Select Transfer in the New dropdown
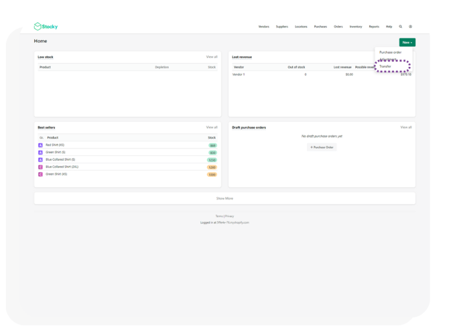449x336 pixels. pos(385,66)
